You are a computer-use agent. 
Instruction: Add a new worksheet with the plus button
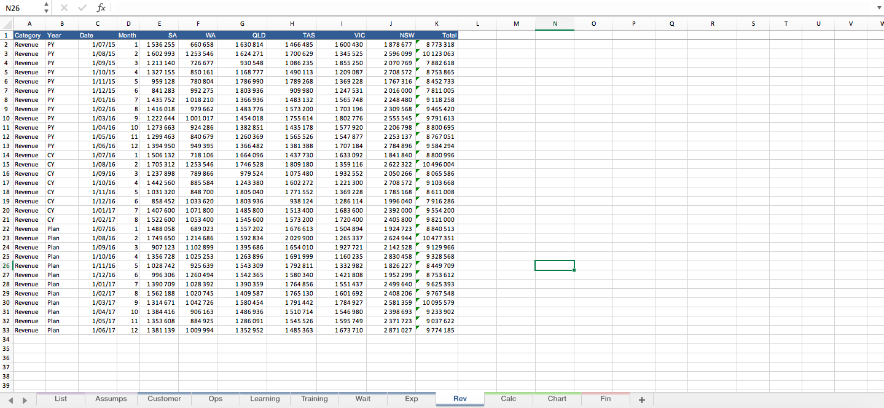[x=641, y=399]
